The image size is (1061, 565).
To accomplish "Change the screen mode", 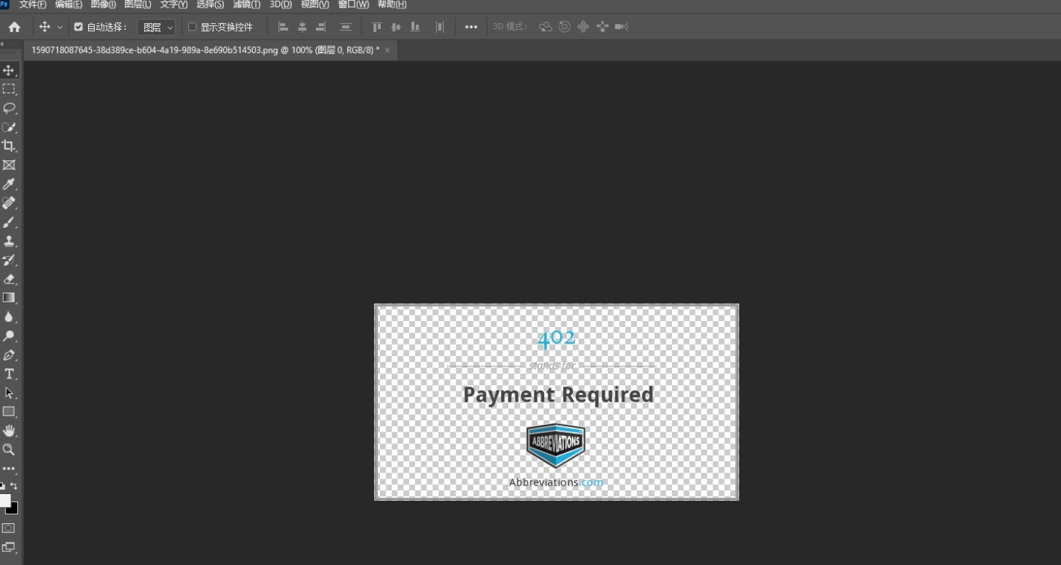I will coord(9,547).
